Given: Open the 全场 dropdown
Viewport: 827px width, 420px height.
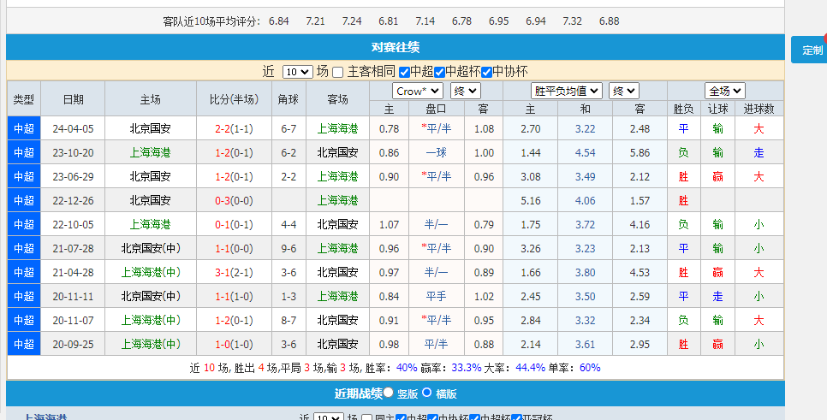Looking at the screenshot, I should pos(724,91).
